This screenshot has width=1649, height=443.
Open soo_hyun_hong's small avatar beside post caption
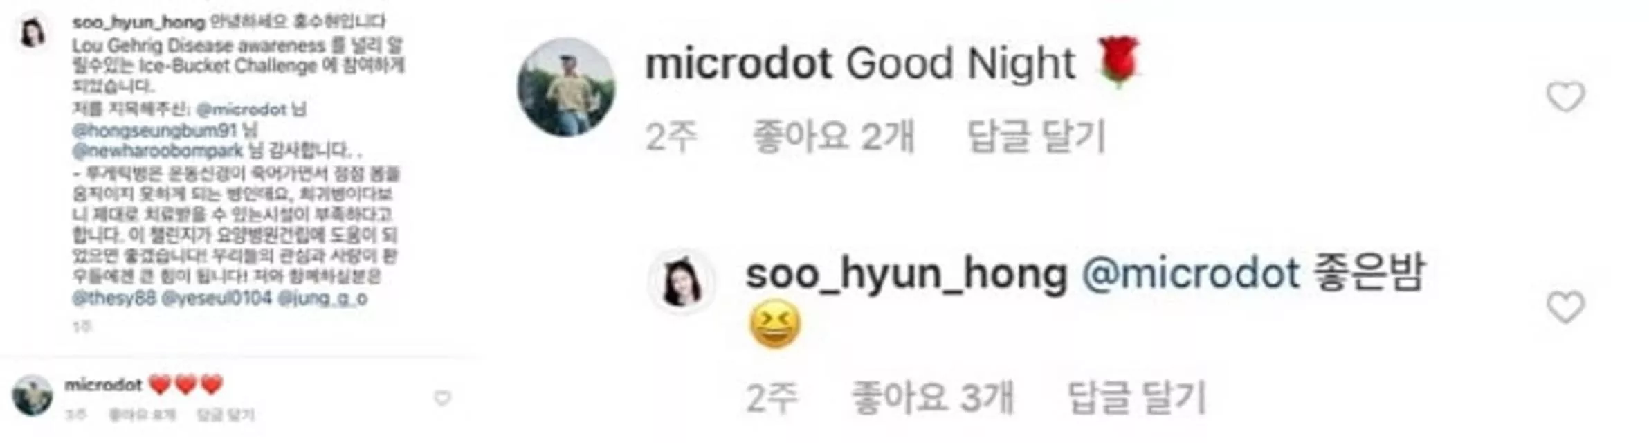tap(33, 32)
